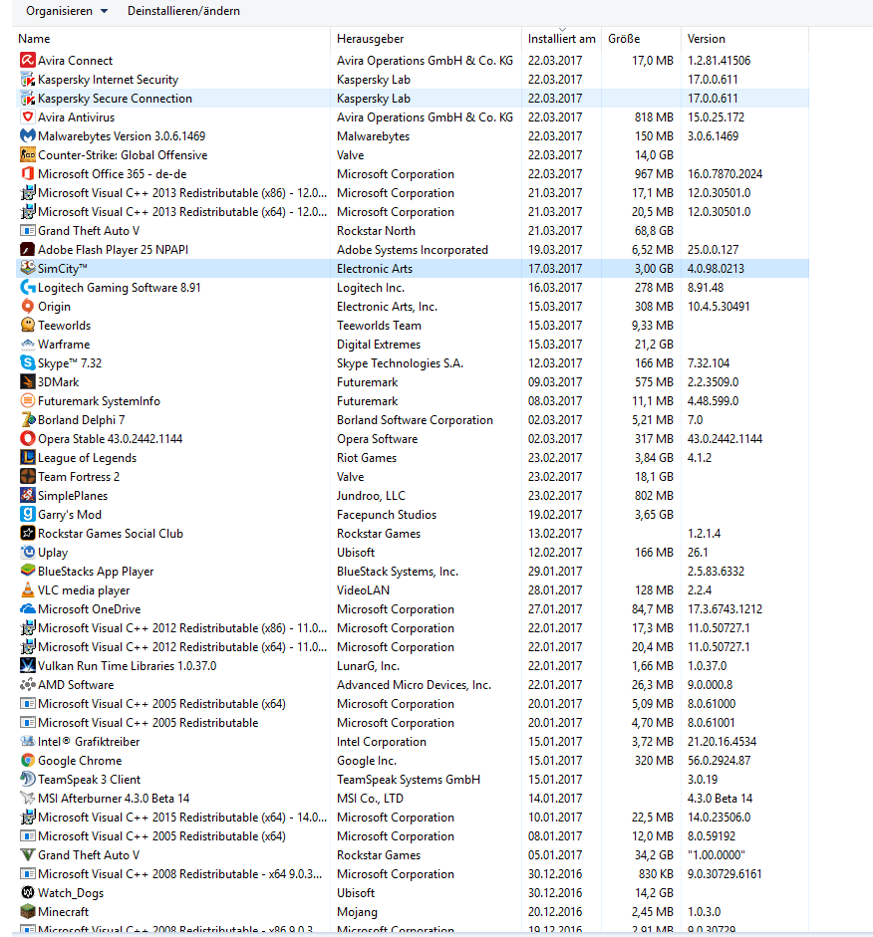The width and height of the screenshot is (873, 937).
Task: Click the publisher cell Facepunch Studios
Action: click(x=387, y=515)
